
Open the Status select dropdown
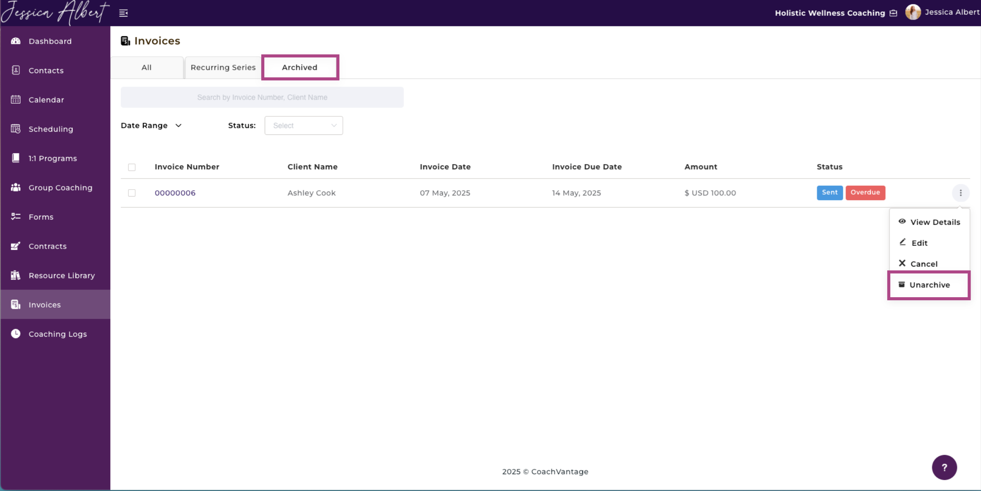click(x=304, y=126)
